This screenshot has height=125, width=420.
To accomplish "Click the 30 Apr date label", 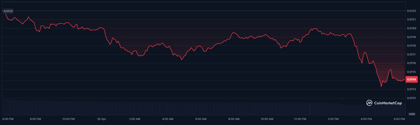I will coord(102,119).
